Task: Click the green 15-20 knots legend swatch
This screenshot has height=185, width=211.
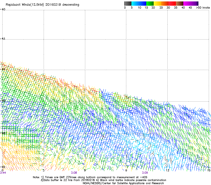Action: pyautogui.click(x=150, y=3)
